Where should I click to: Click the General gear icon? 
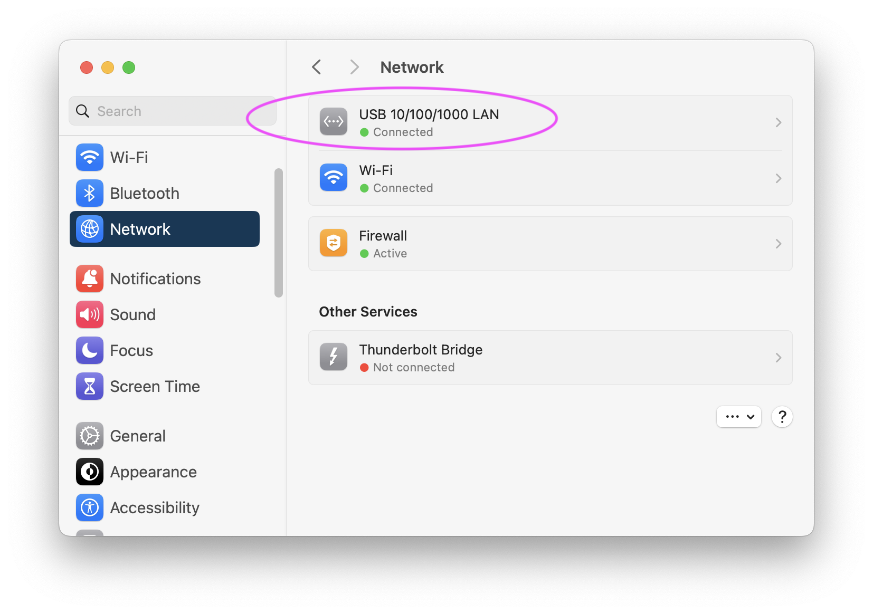[x=90, y=436]
